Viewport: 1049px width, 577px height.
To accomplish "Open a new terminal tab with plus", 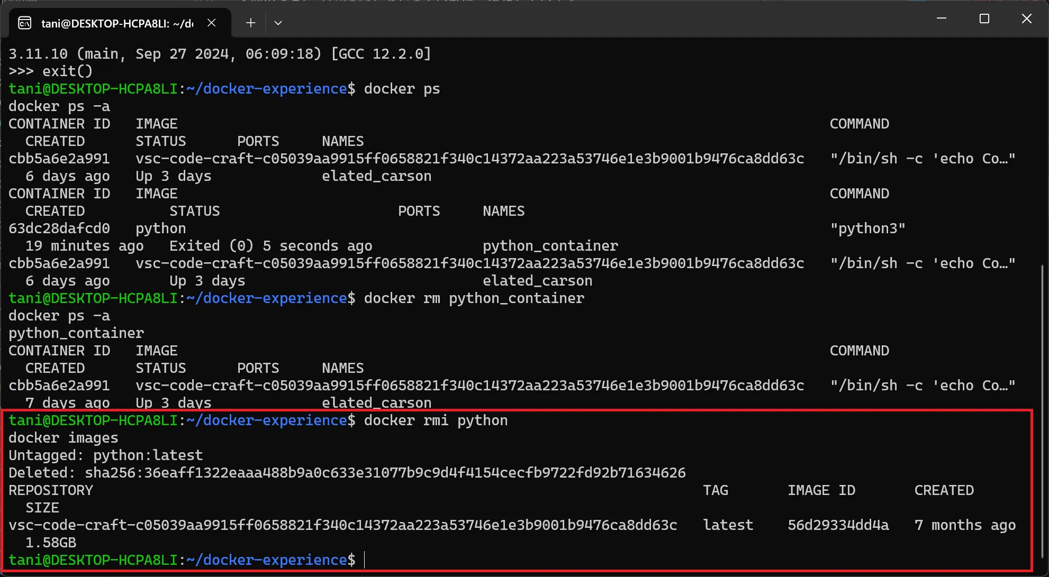I will (251, 23).
